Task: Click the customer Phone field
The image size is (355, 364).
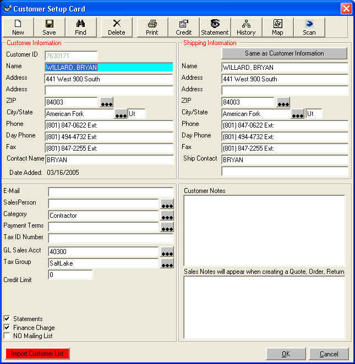Action: point(109,125)
